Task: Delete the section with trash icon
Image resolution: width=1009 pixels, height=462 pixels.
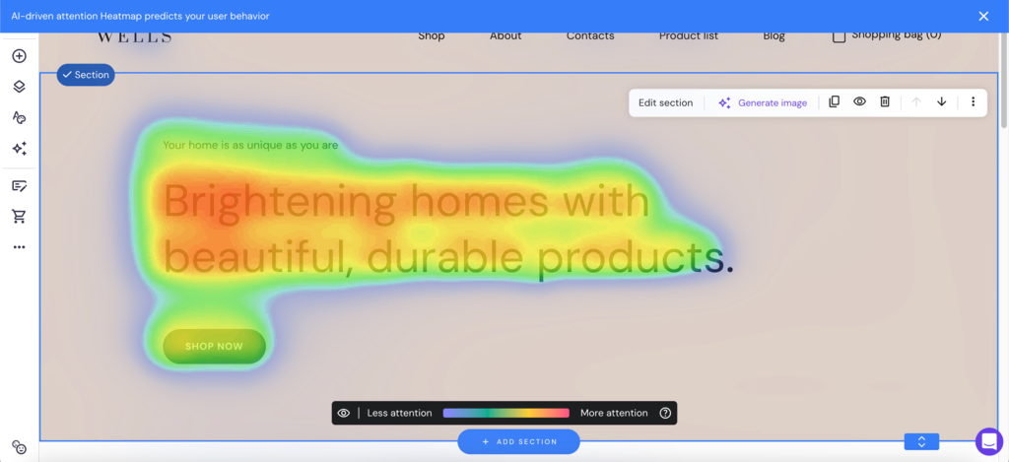Action: click(885, 101)
